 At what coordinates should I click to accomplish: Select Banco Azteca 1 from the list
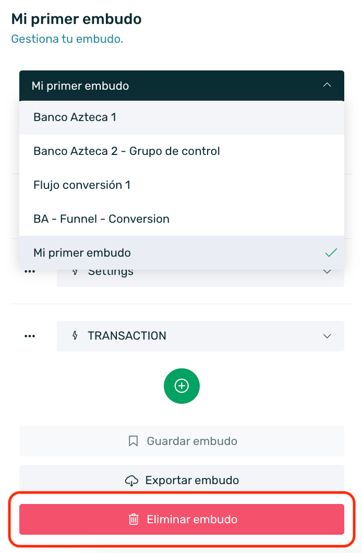coord(182,117)
